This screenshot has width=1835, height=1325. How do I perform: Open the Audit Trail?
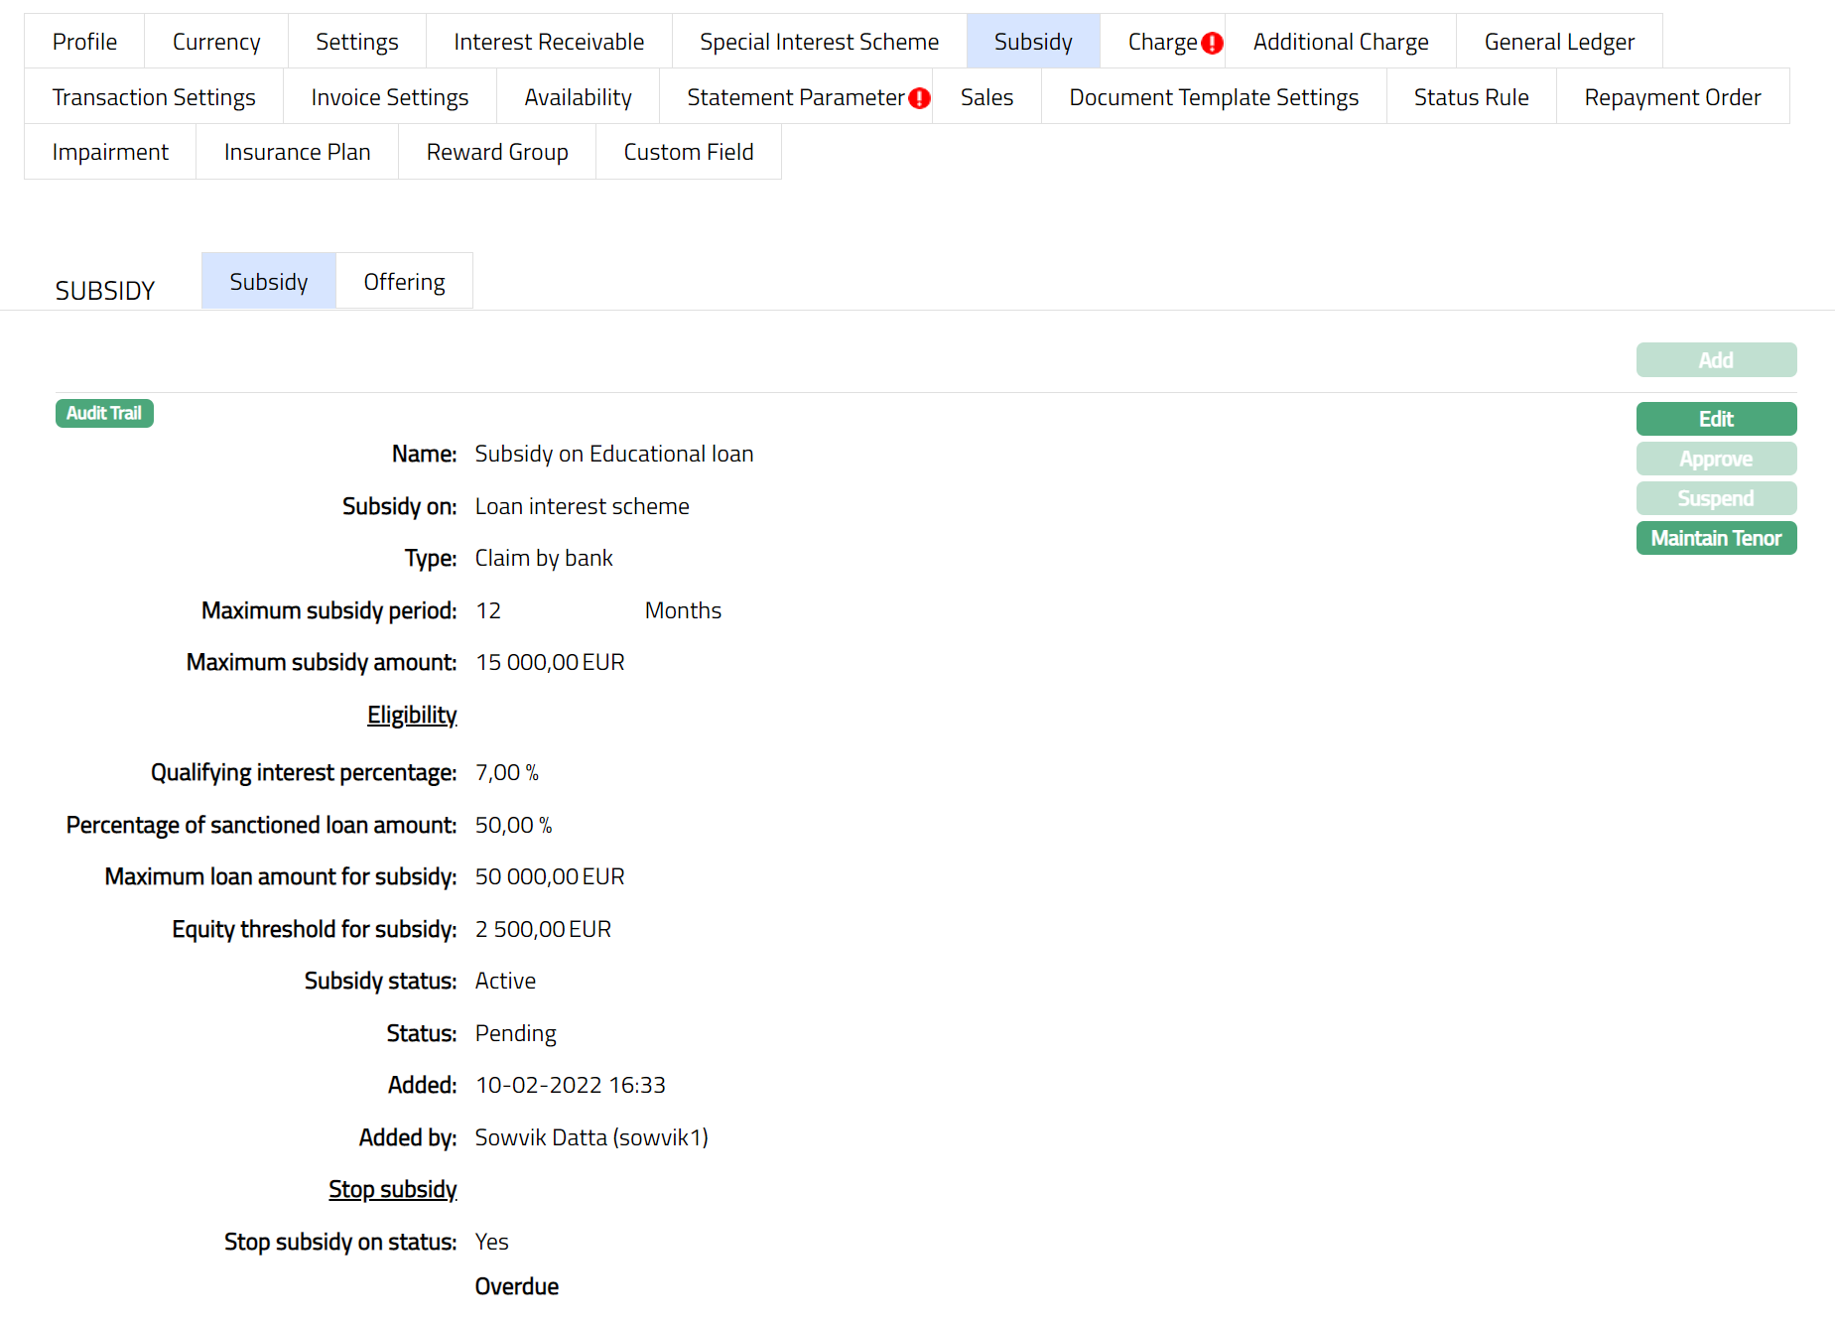coord(104,413)
